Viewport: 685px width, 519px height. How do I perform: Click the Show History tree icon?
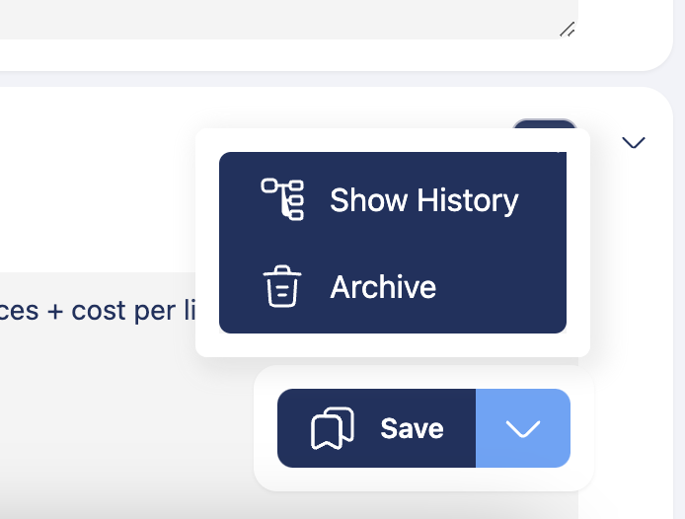282,199
